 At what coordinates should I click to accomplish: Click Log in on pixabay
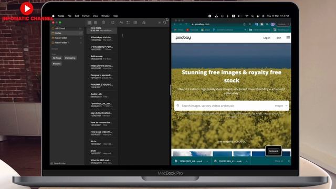(267, 38)
